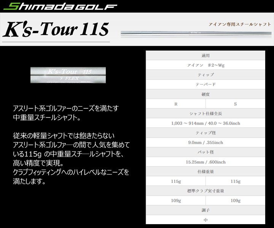Select the 15.25mm / .600inch butt diameter
The width and height of the screenshot is (274, 228).
click(x=205, y=162)
